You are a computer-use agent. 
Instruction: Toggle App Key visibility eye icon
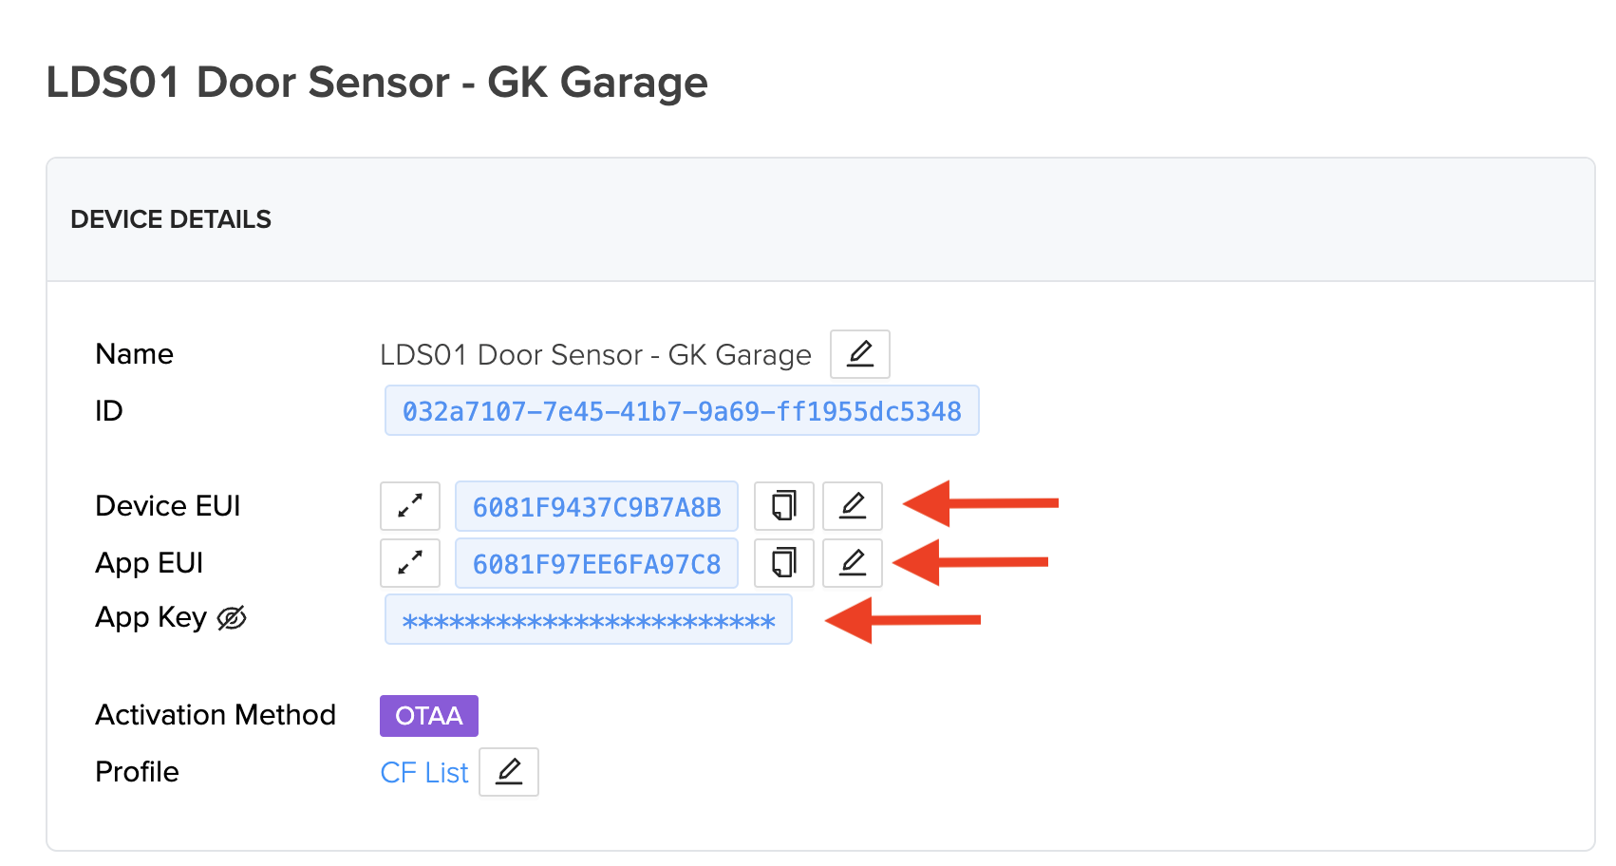tap(232, 618)
